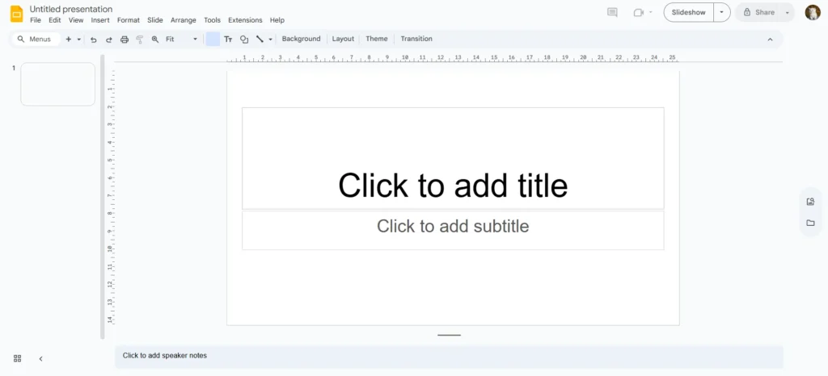Open the Insert menu
Image resolution: width=828 pixels, height=376 pixels.
[100, 20]
